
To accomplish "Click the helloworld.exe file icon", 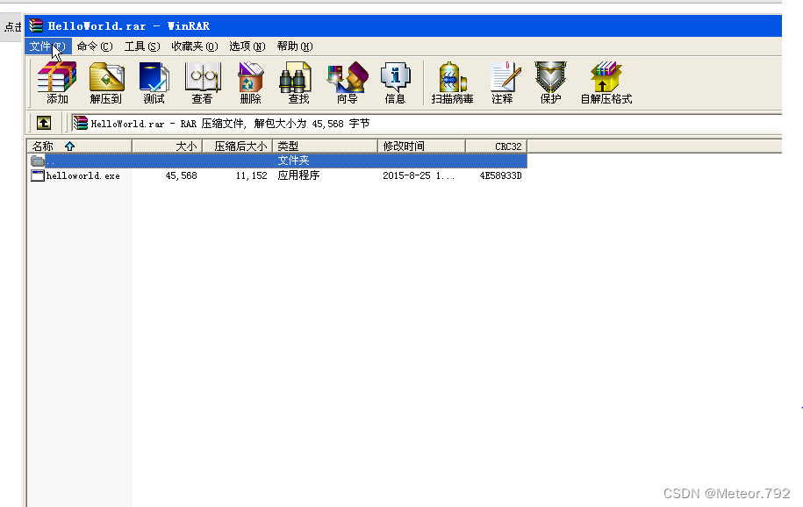I will pos(38,175).
